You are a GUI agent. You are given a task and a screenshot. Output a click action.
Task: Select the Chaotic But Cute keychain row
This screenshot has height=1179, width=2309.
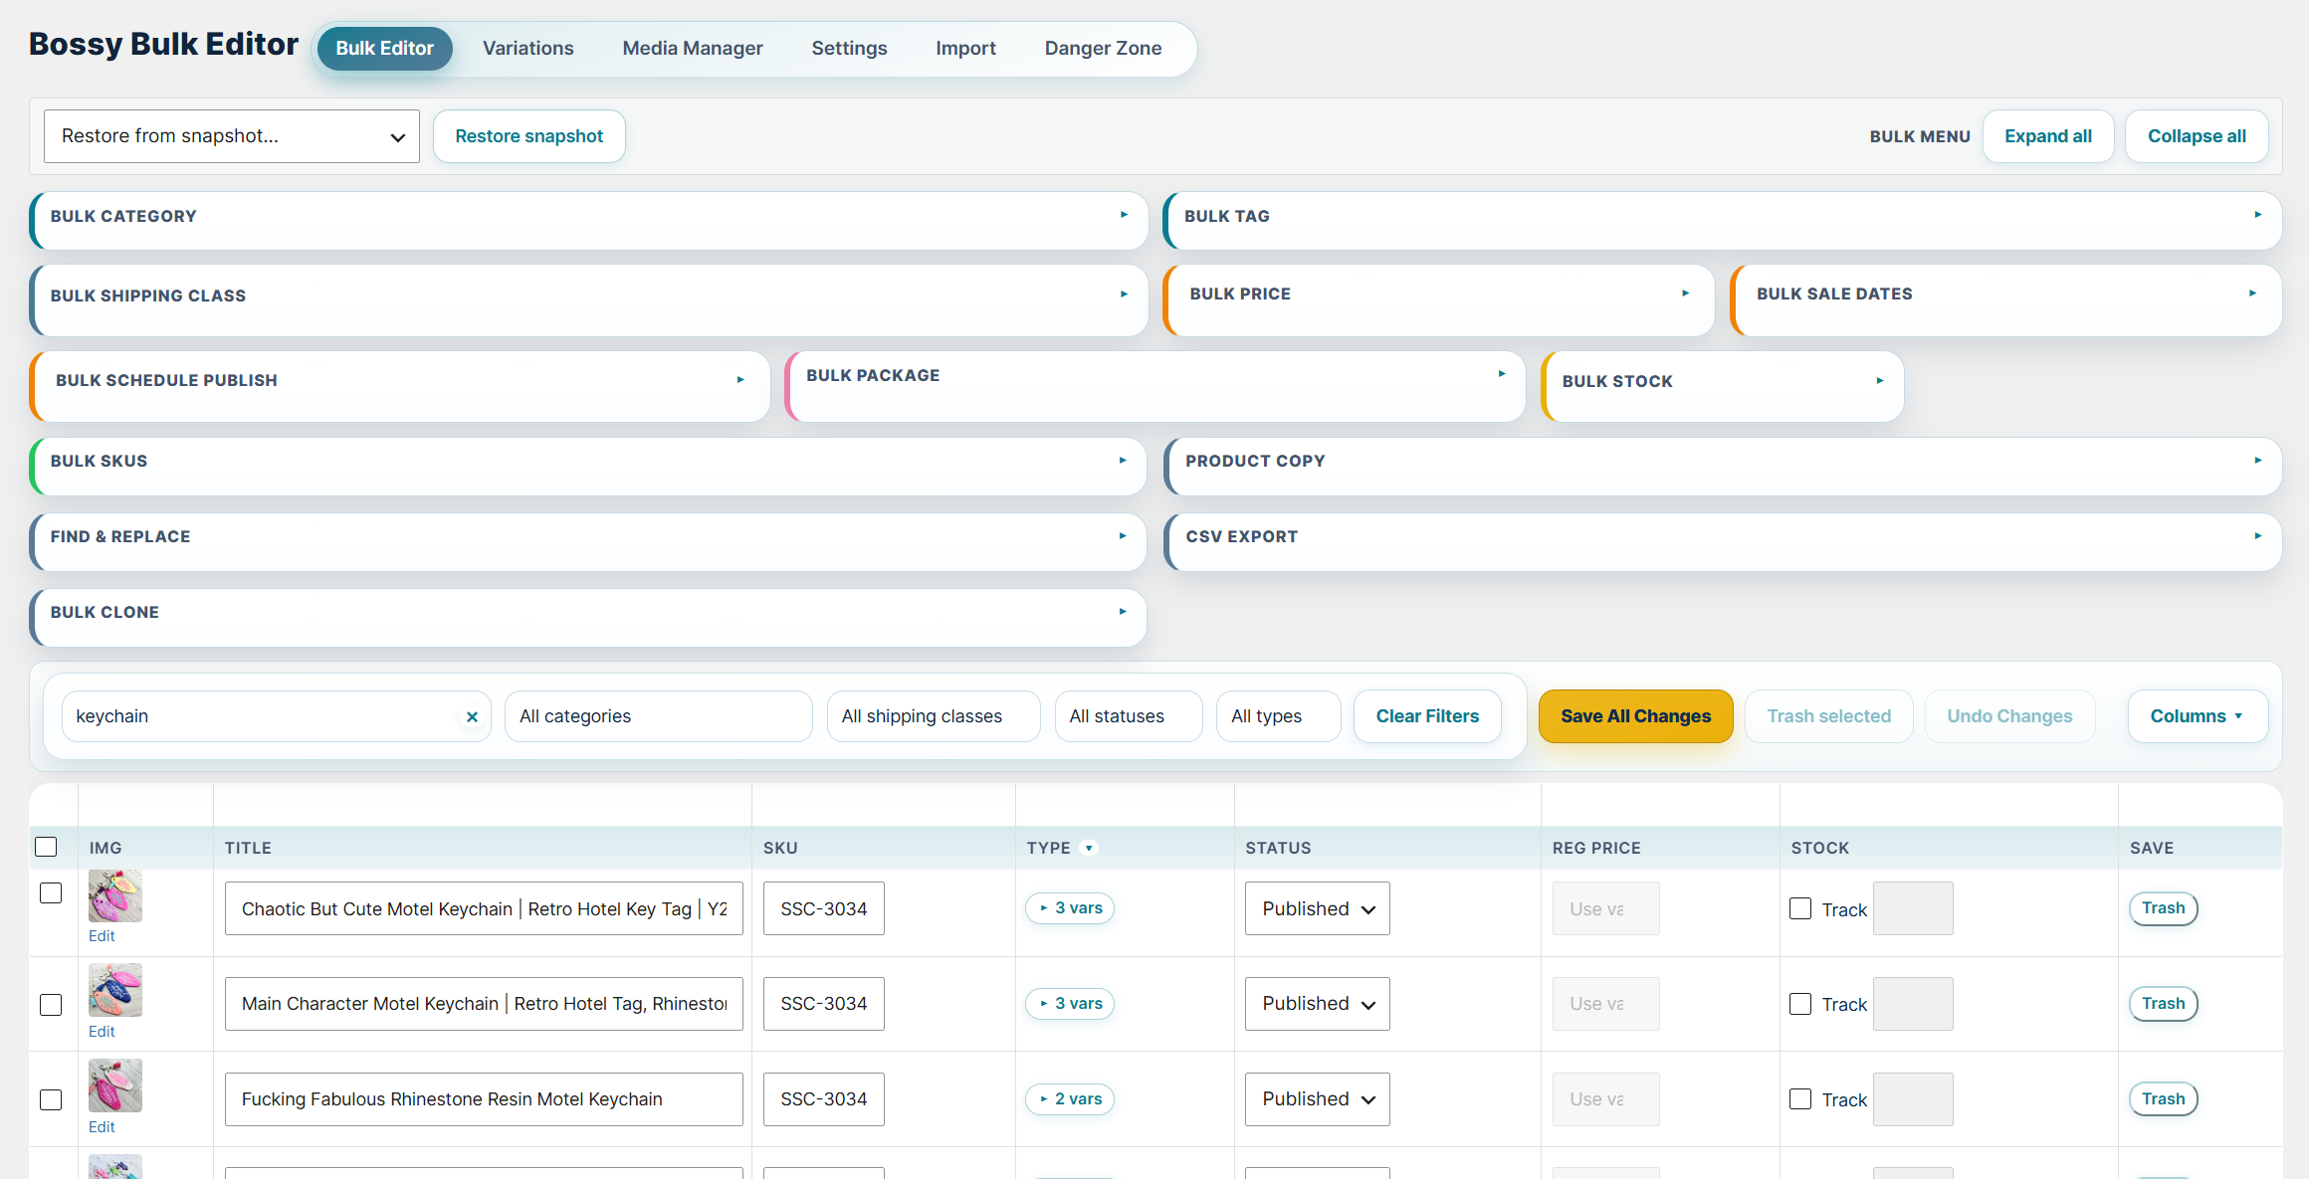point(51,893)
